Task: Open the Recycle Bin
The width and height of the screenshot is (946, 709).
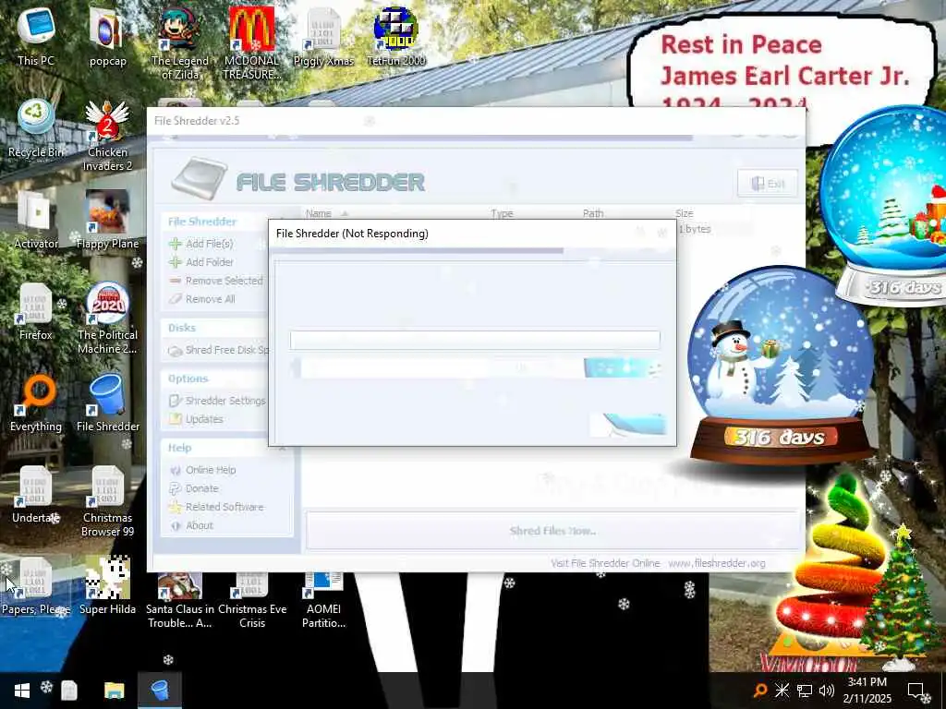Action: pos(36,127)
